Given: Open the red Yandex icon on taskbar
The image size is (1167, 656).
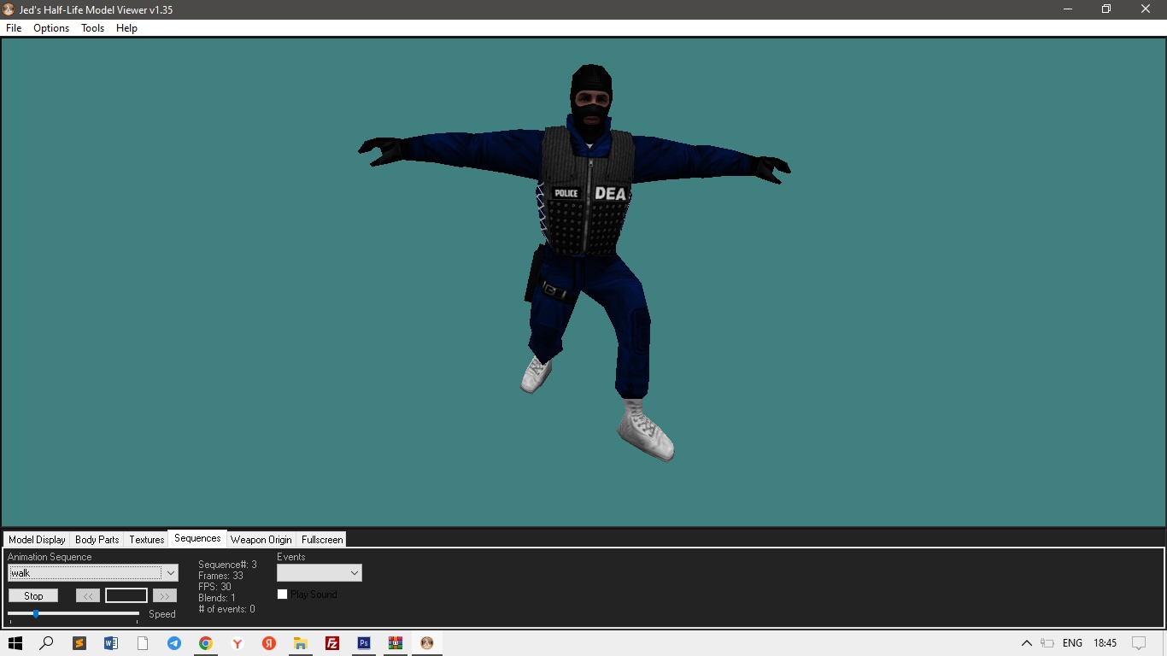Looking at the screenshot, I should click(269, 643).
